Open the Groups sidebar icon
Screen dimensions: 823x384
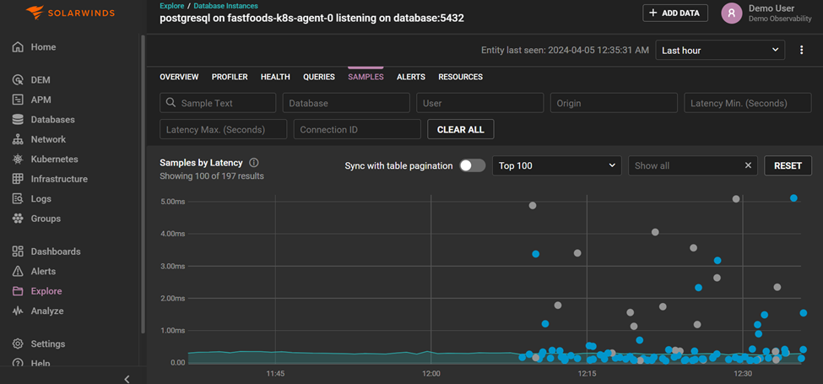(18, 219)
